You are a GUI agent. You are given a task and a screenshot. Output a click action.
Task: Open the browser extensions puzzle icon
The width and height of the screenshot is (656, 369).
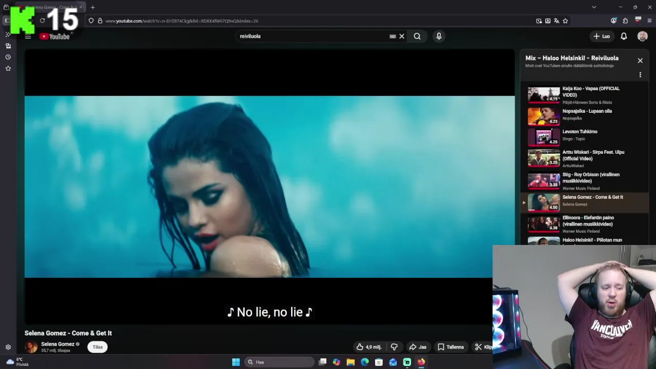(625, 21)
